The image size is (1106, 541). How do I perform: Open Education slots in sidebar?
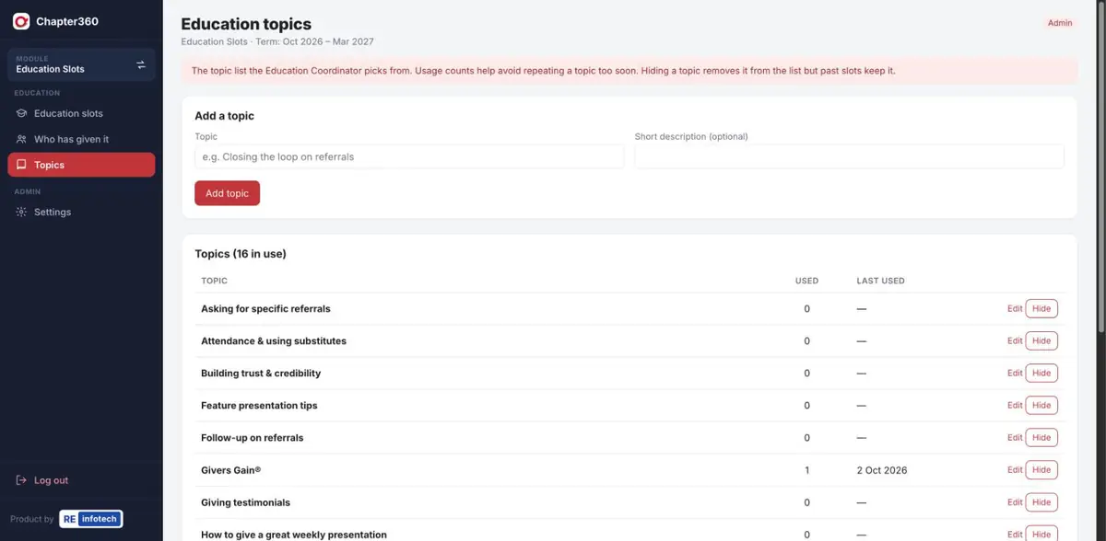click(81, 113)
